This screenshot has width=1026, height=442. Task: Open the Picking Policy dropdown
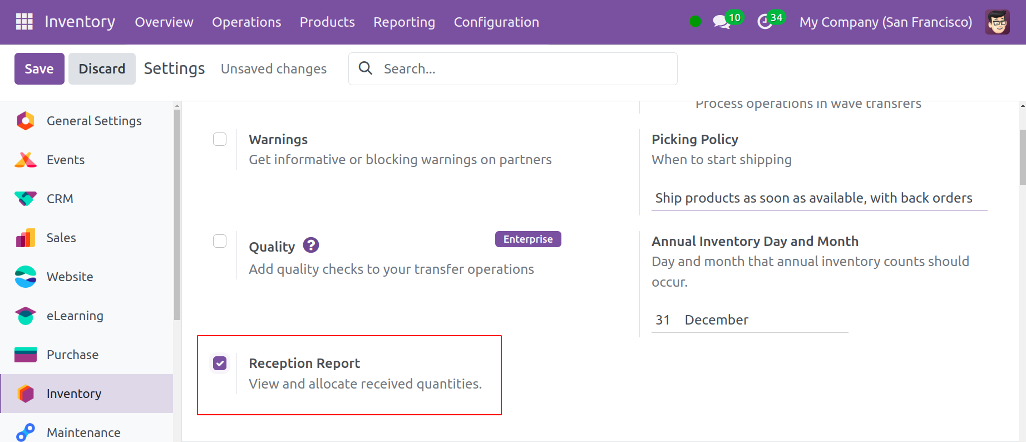(x=818, y=198)
